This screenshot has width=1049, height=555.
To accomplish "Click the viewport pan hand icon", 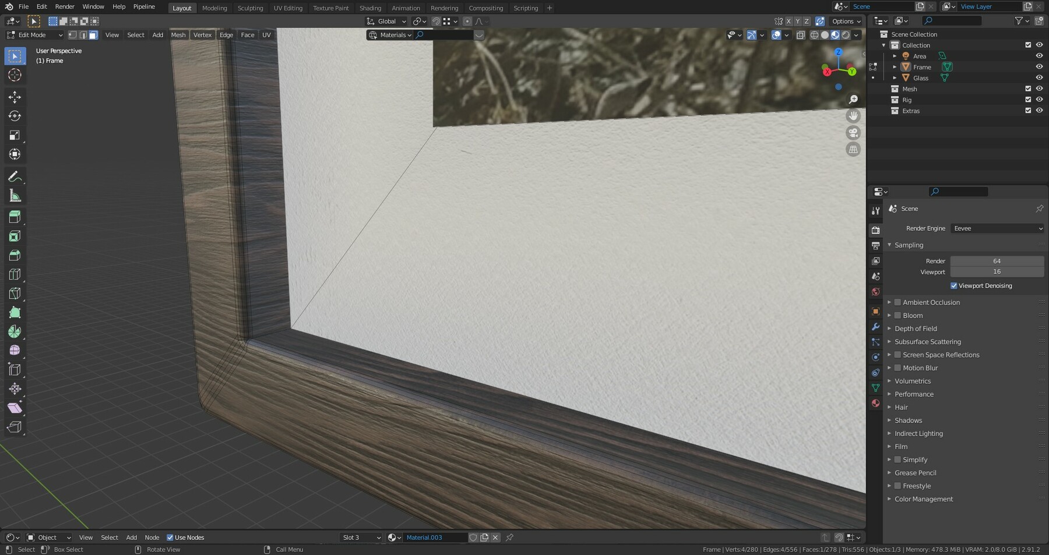I will pos(853,116).
